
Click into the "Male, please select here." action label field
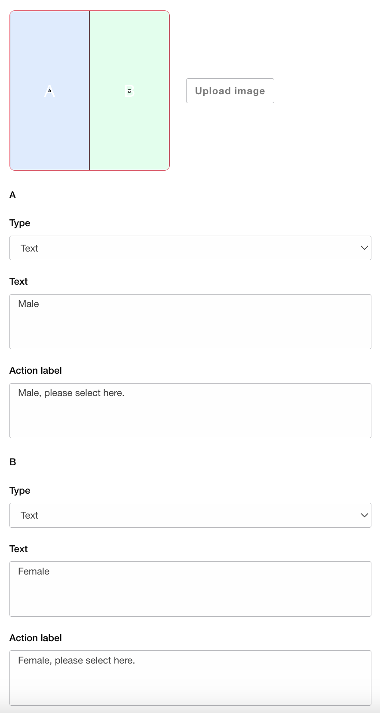[x=190, y=410]
